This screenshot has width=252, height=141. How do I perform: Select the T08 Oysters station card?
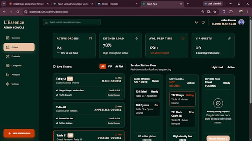click(147, 109)
